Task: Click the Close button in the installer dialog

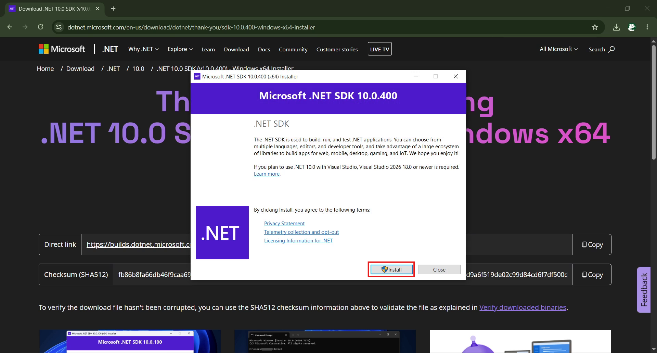Action: coord(439,269)
